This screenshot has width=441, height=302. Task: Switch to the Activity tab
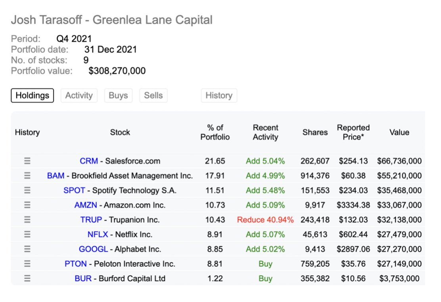pos(79,96)
